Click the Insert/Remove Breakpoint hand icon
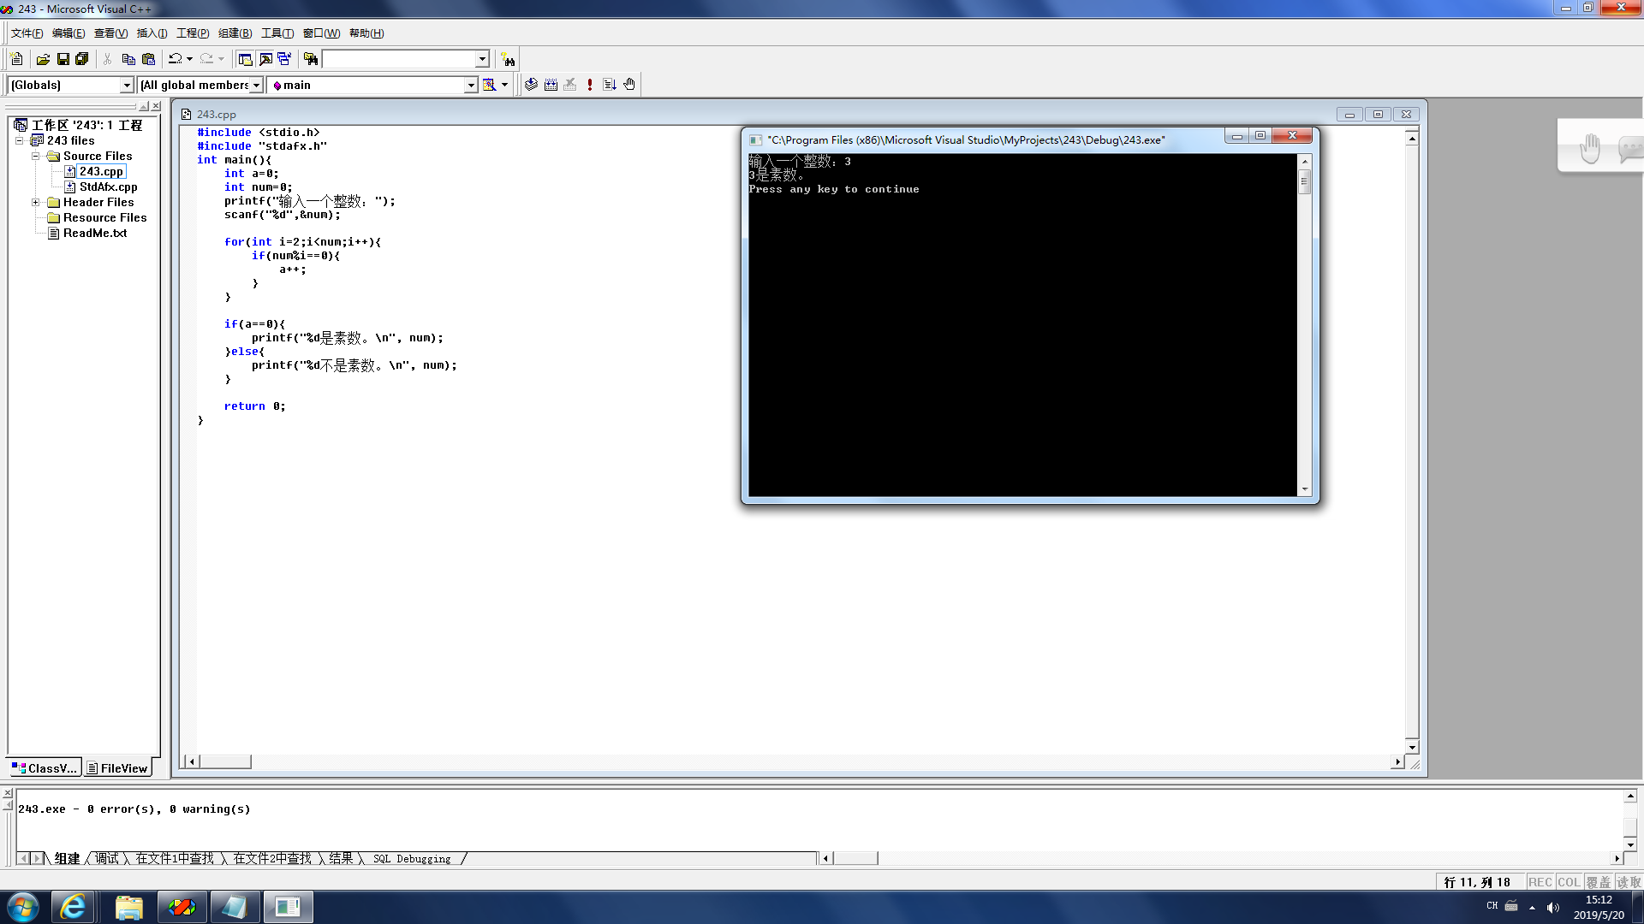Screen dimensions: 1644x924 [x=629, y=85]
